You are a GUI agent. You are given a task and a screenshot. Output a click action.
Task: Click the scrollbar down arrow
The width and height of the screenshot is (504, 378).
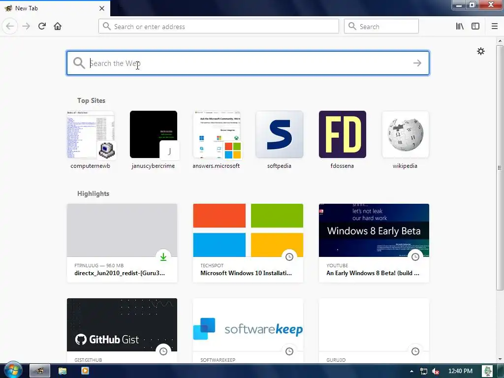(500, 359)
